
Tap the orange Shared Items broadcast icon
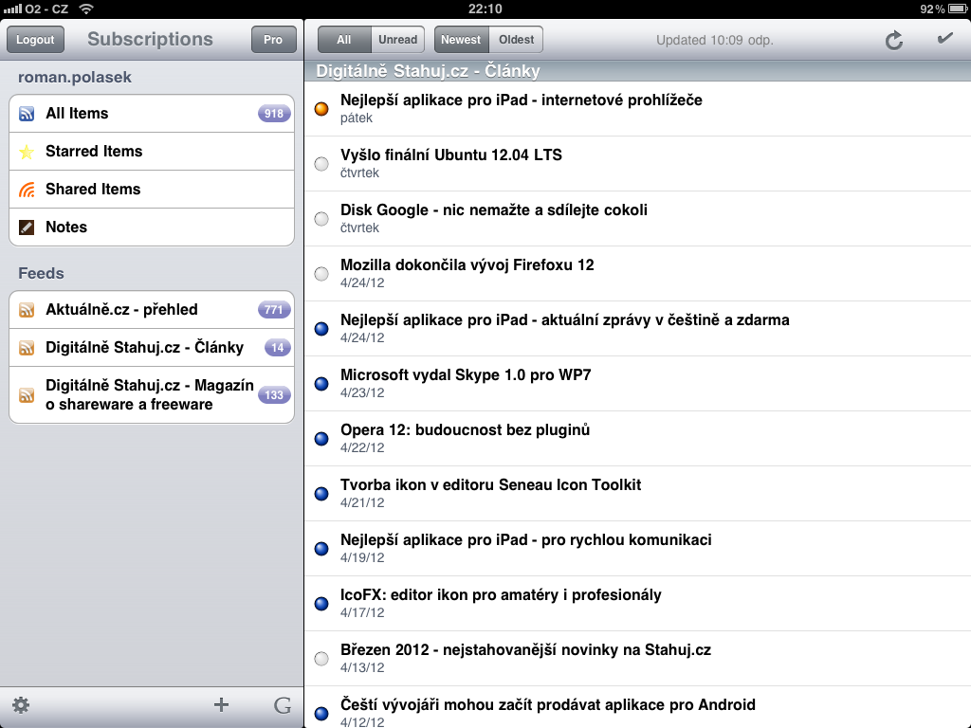pyautogui.click(x=27, y=190)
